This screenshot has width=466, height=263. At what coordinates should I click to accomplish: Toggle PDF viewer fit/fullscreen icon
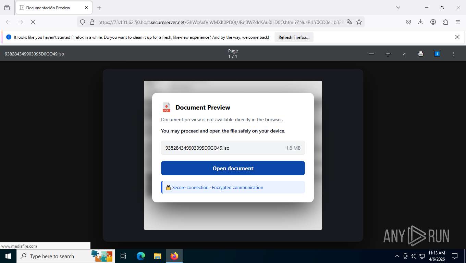pyautogui.click(x=404, y=54)
